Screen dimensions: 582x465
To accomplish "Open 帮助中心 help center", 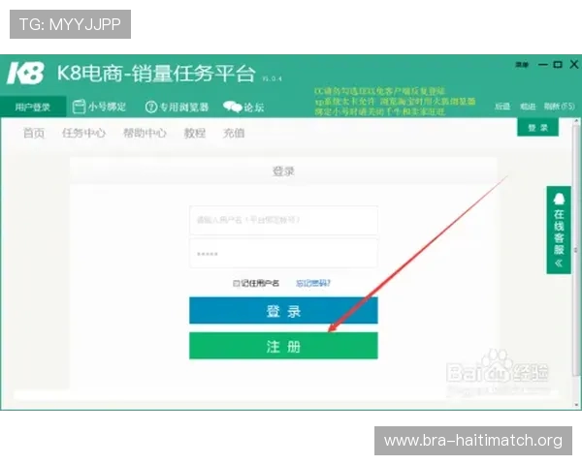I will tap(145, 133).
